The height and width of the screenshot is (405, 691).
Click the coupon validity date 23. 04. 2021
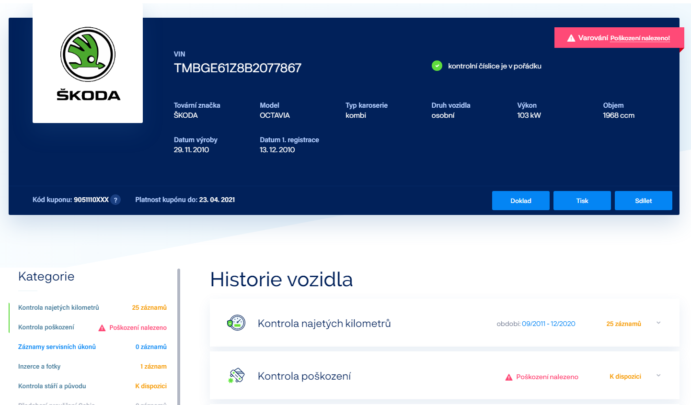point(217,200)
